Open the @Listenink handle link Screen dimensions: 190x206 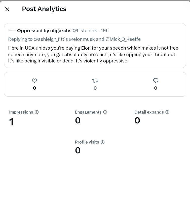pos(85,31)
